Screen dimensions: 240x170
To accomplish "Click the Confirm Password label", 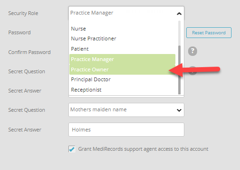I will click(29, 52).
